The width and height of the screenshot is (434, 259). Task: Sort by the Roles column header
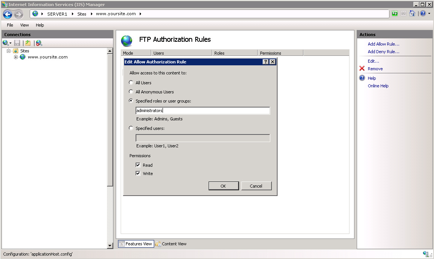click(235, 53)
